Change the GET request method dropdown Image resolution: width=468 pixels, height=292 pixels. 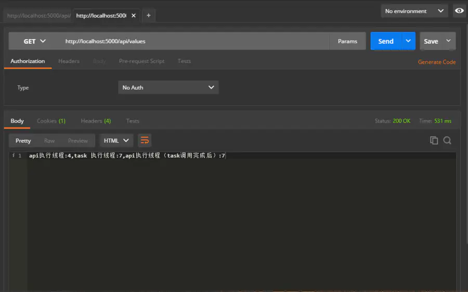pos(34,41)
